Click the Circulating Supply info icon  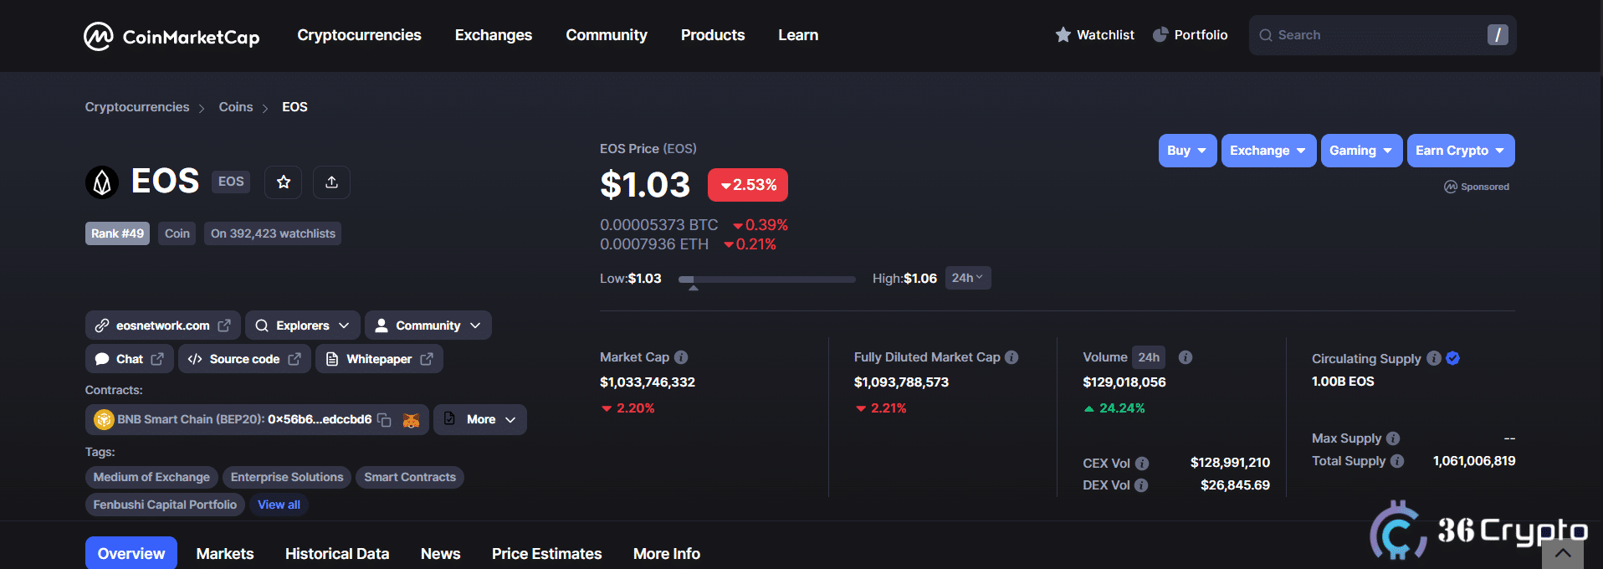[x=1434, y=358]
